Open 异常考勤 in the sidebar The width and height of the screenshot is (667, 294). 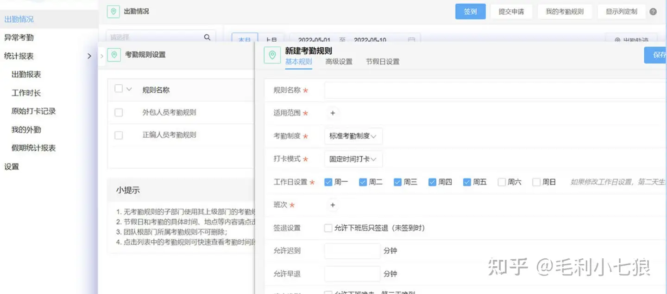(x=19, y=38)
